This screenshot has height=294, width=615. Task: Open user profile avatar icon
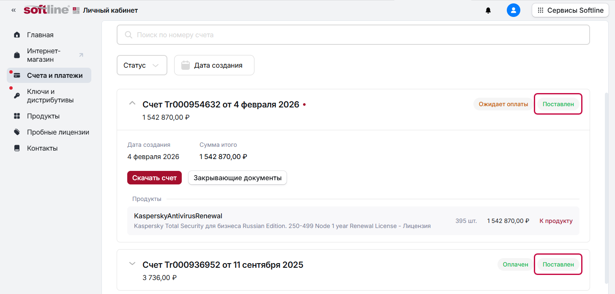(x=513, y=10)
